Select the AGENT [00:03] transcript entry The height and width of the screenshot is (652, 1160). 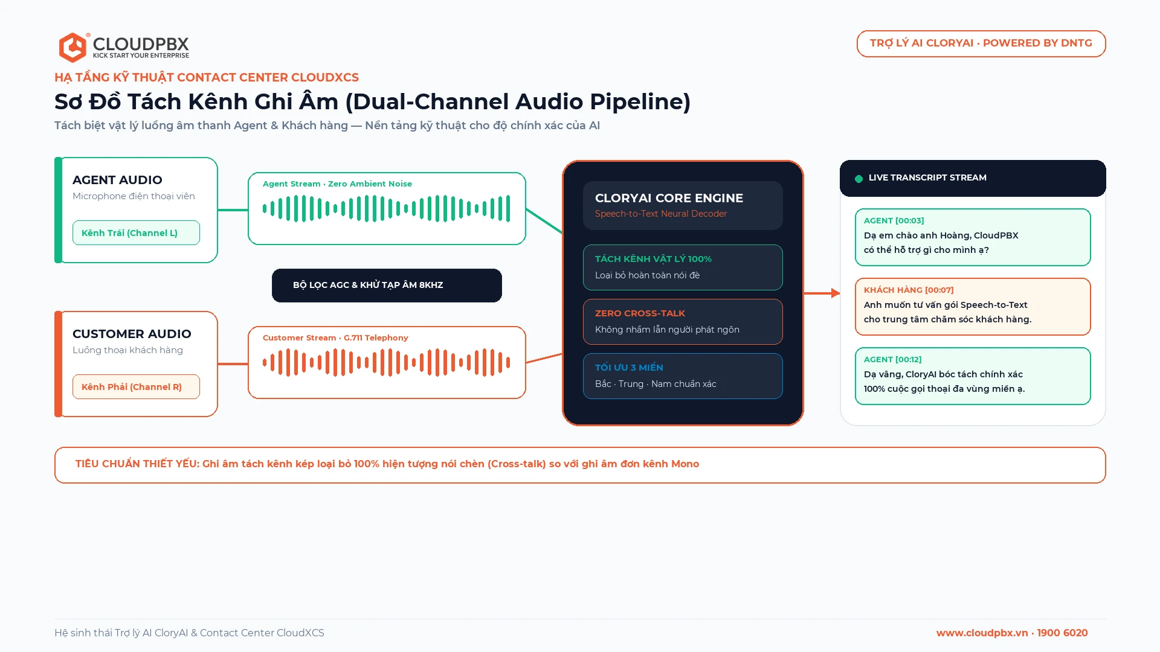973,237
